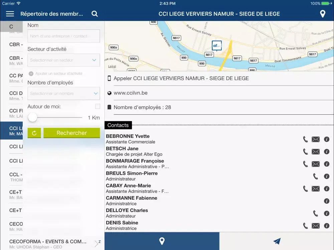Call DENIS Sabine
This screenshot has height=250, width=334.
[x=306, y=226]
